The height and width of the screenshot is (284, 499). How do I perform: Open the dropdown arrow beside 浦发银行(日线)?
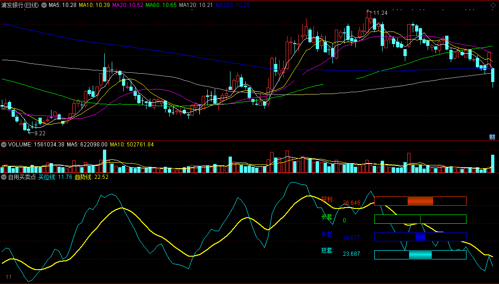[44, 5]
